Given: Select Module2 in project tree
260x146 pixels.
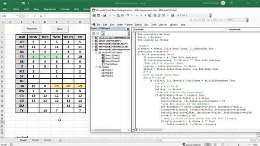Looking at the screenshot, I should 107,73.
